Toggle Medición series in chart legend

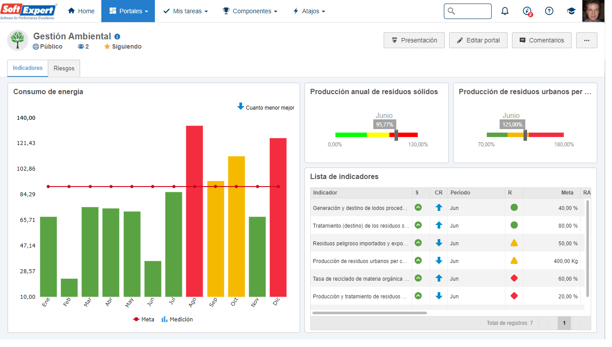pos(177,319)
